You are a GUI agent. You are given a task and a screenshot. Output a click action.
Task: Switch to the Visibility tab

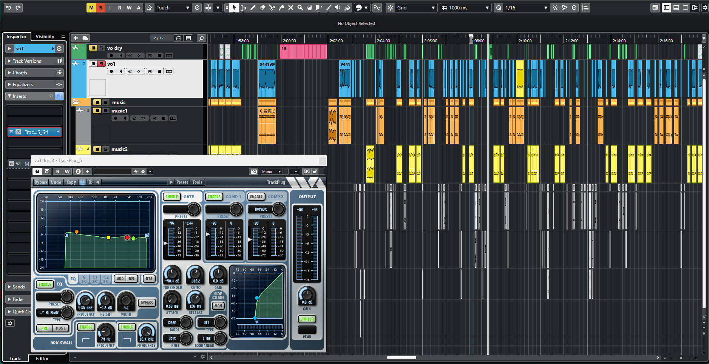tap(45, 37)
